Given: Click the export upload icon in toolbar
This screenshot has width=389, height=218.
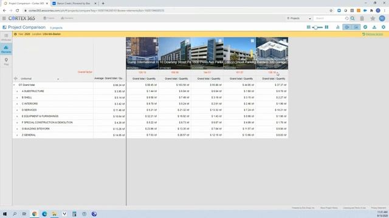Looking at the screenshot, I should (x=374, y=27).
